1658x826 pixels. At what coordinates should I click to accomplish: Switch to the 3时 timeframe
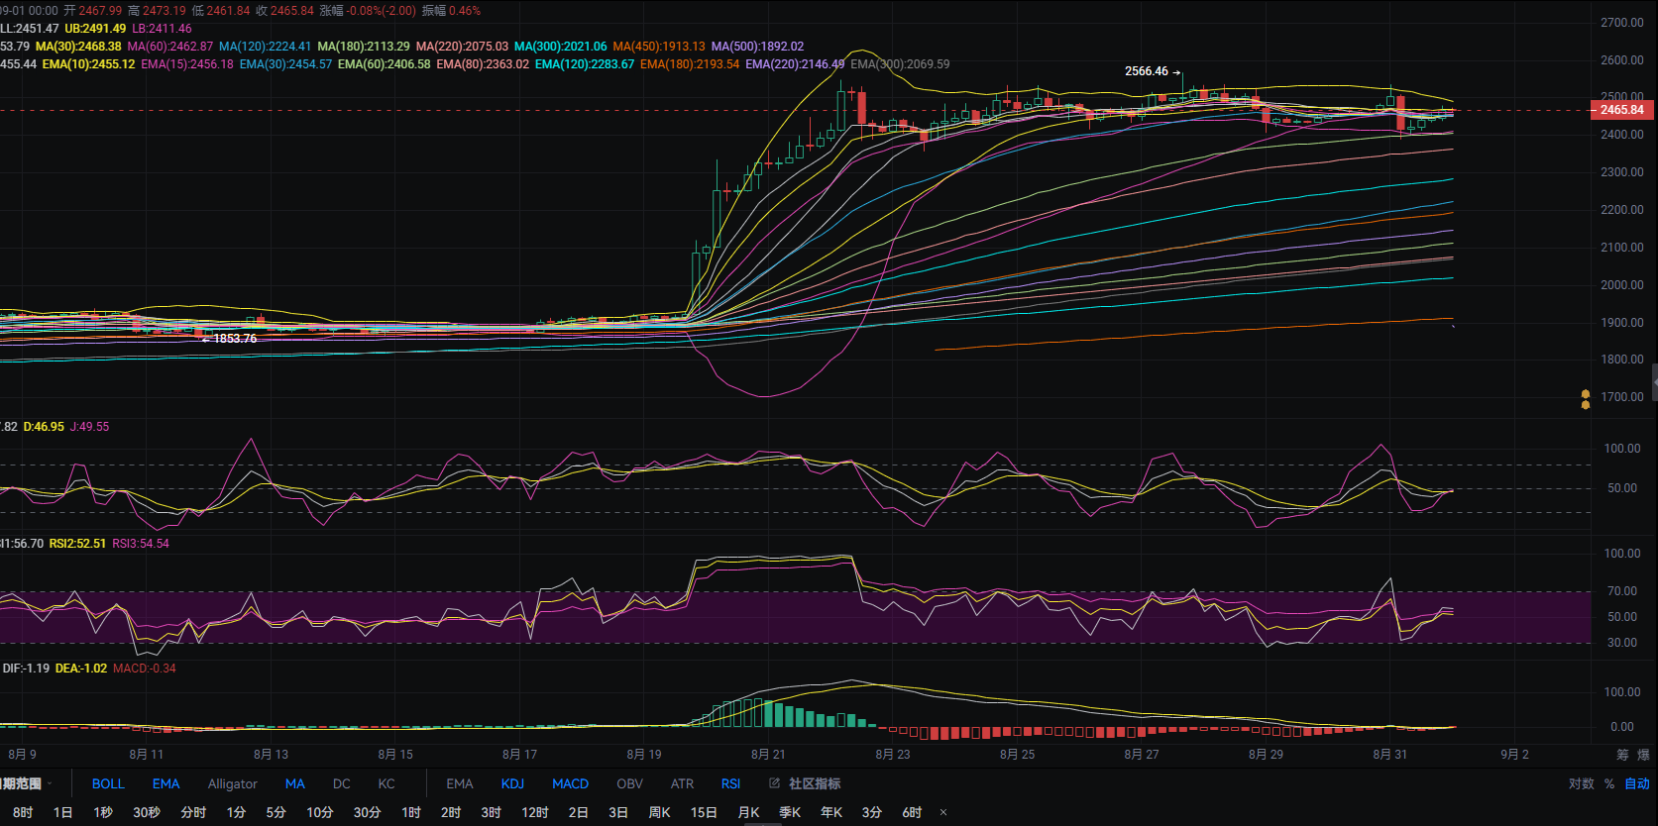(492, 812)
